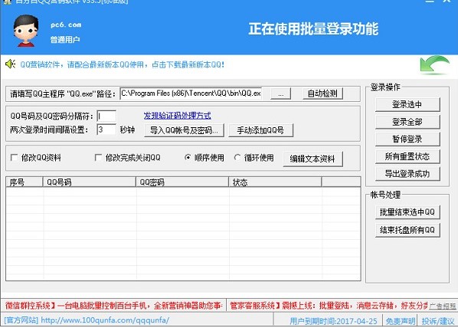The height and width of the screenshot is (328, 458).
Task: Tick the 修改QQ资料 checkbox
Action: 14,158
